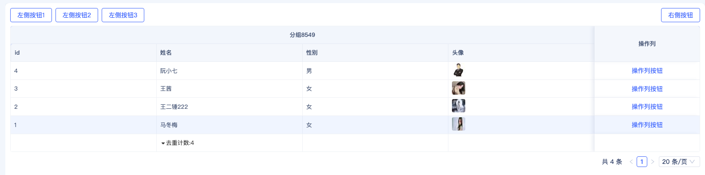View avatar thumbnail of 王茜
This screenshot has height=175, width=705.
(459, 88)
